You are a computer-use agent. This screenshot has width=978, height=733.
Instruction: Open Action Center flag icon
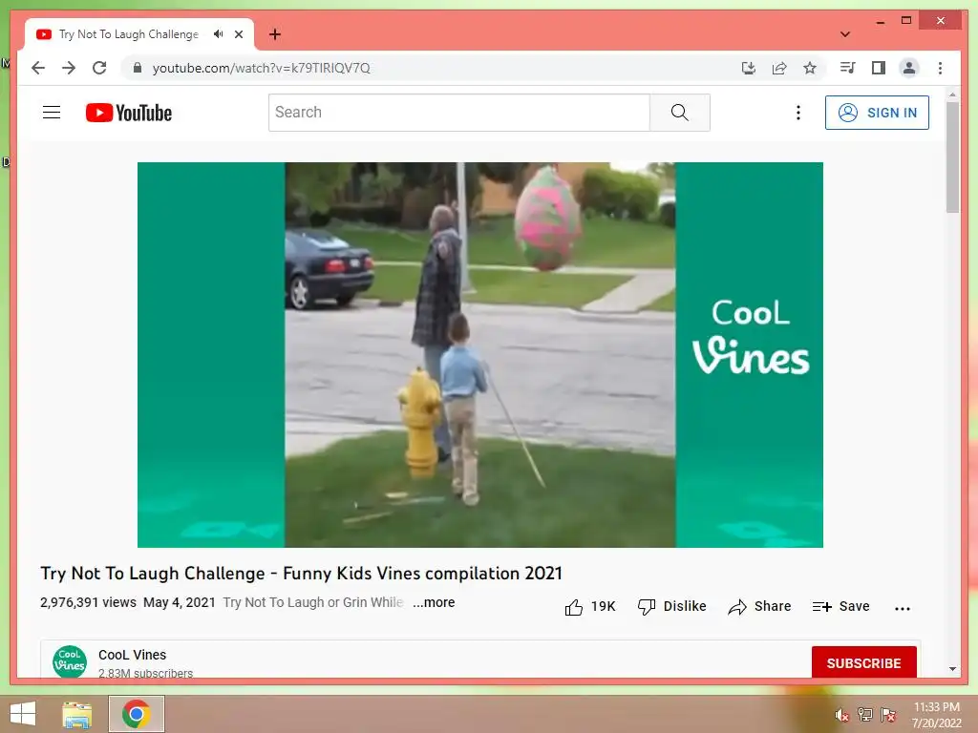(888, 715)
